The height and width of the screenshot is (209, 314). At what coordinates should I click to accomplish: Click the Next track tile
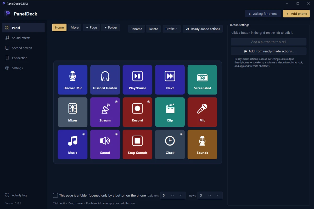coord(170,80)
